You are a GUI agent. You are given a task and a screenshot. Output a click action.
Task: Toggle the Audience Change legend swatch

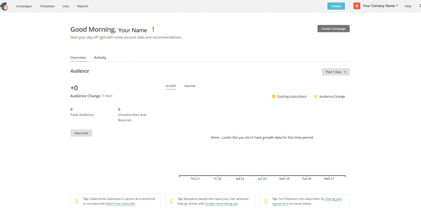click(x=315, y=97)
